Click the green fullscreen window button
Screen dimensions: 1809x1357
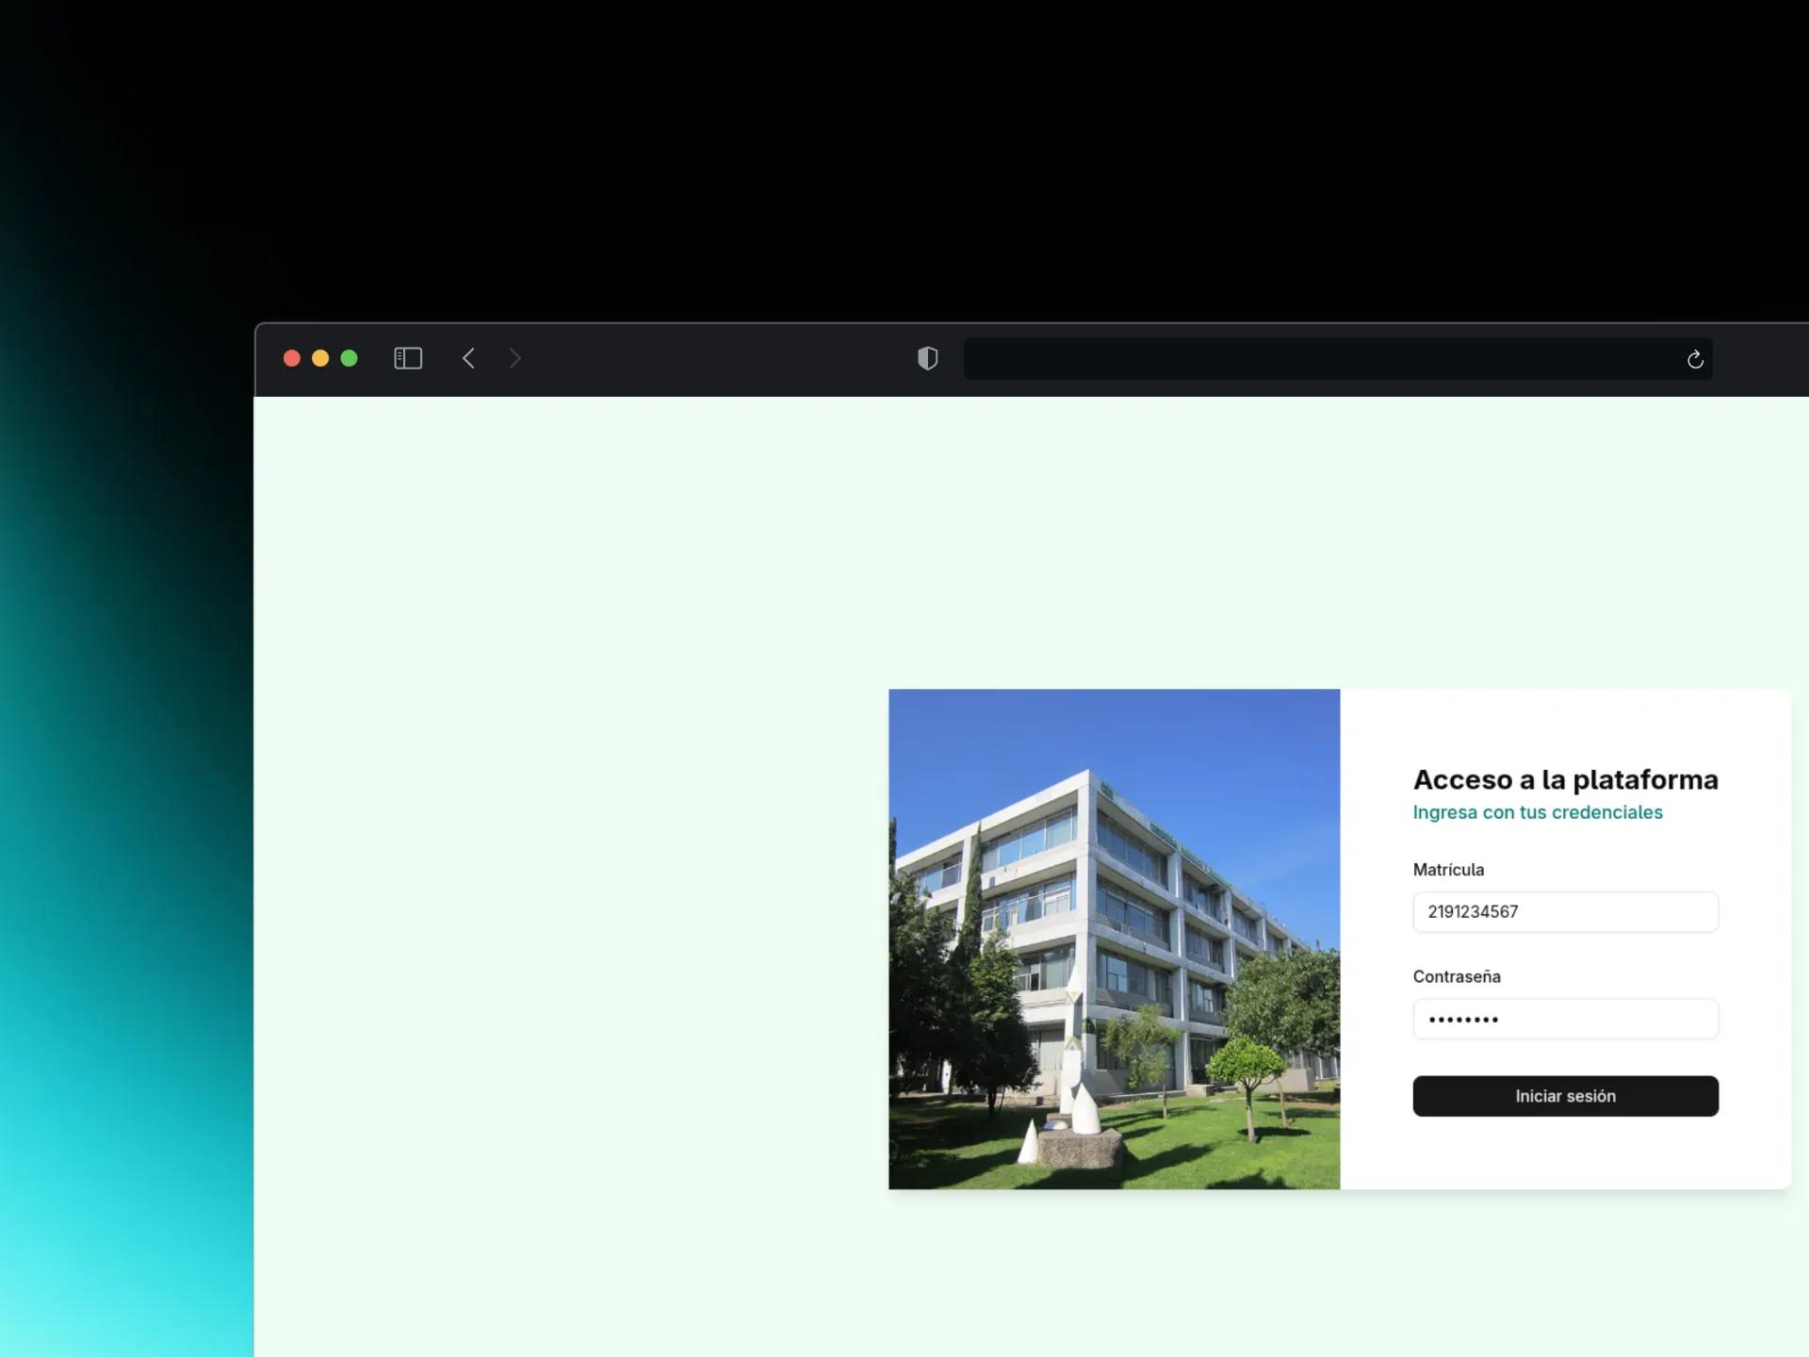point(349,358)
